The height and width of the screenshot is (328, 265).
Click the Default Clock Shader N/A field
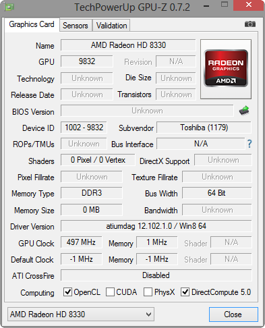click(x=231, y=259)
